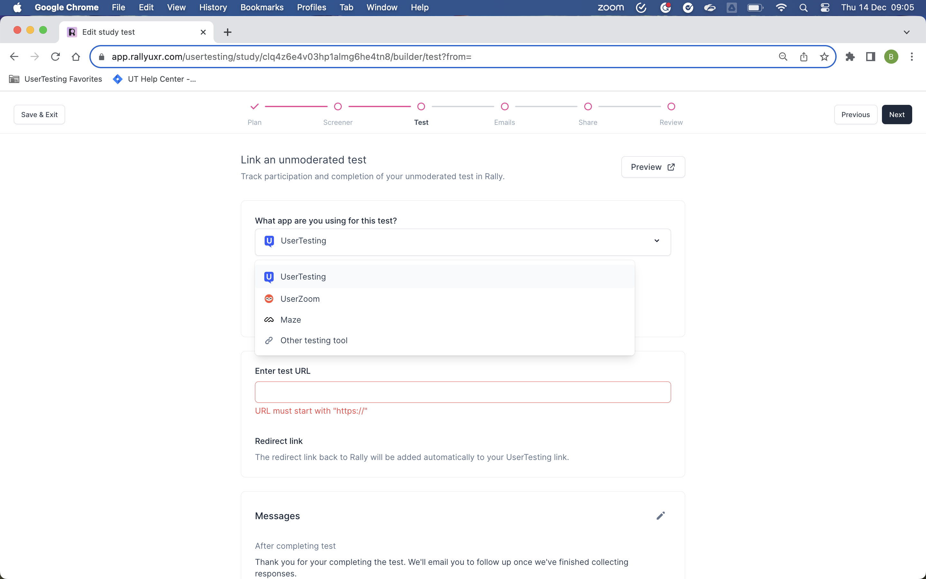This screenshot has height=579, width=926.
Task: Bookmark this page via the star icon
Action: (x=824, y=56)
